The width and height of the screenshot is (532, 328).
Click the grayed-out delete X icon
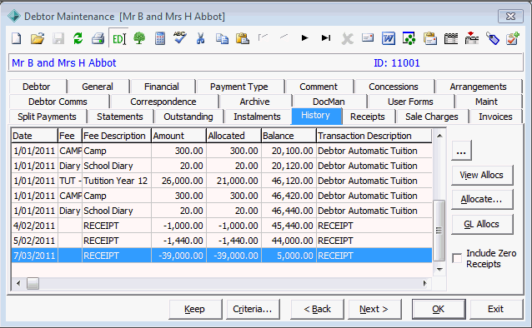[347, 38]
